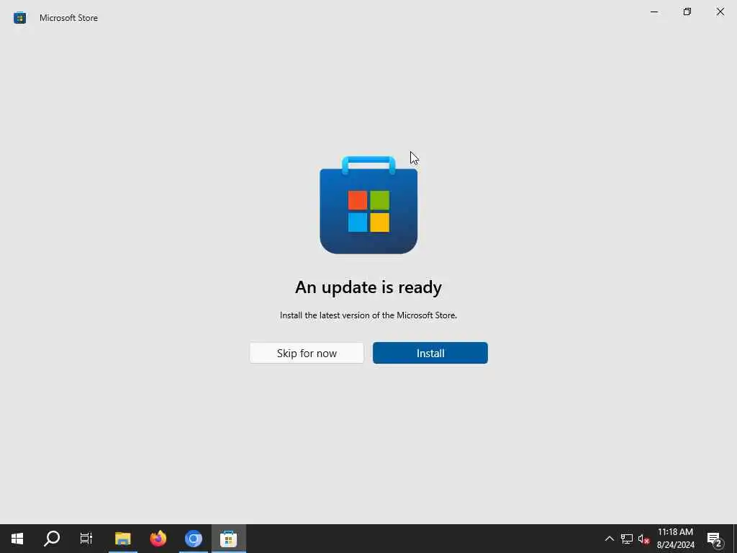Image resolution: width=737 pixels, height=553 pixels.
Task: Open the clock showing 11:18 AM
Action: click(x=675, y=539)
